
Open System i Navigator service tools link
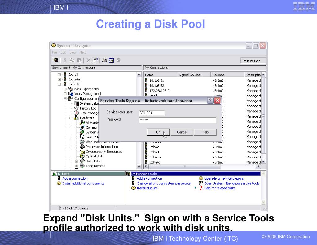tap(231, 183)
